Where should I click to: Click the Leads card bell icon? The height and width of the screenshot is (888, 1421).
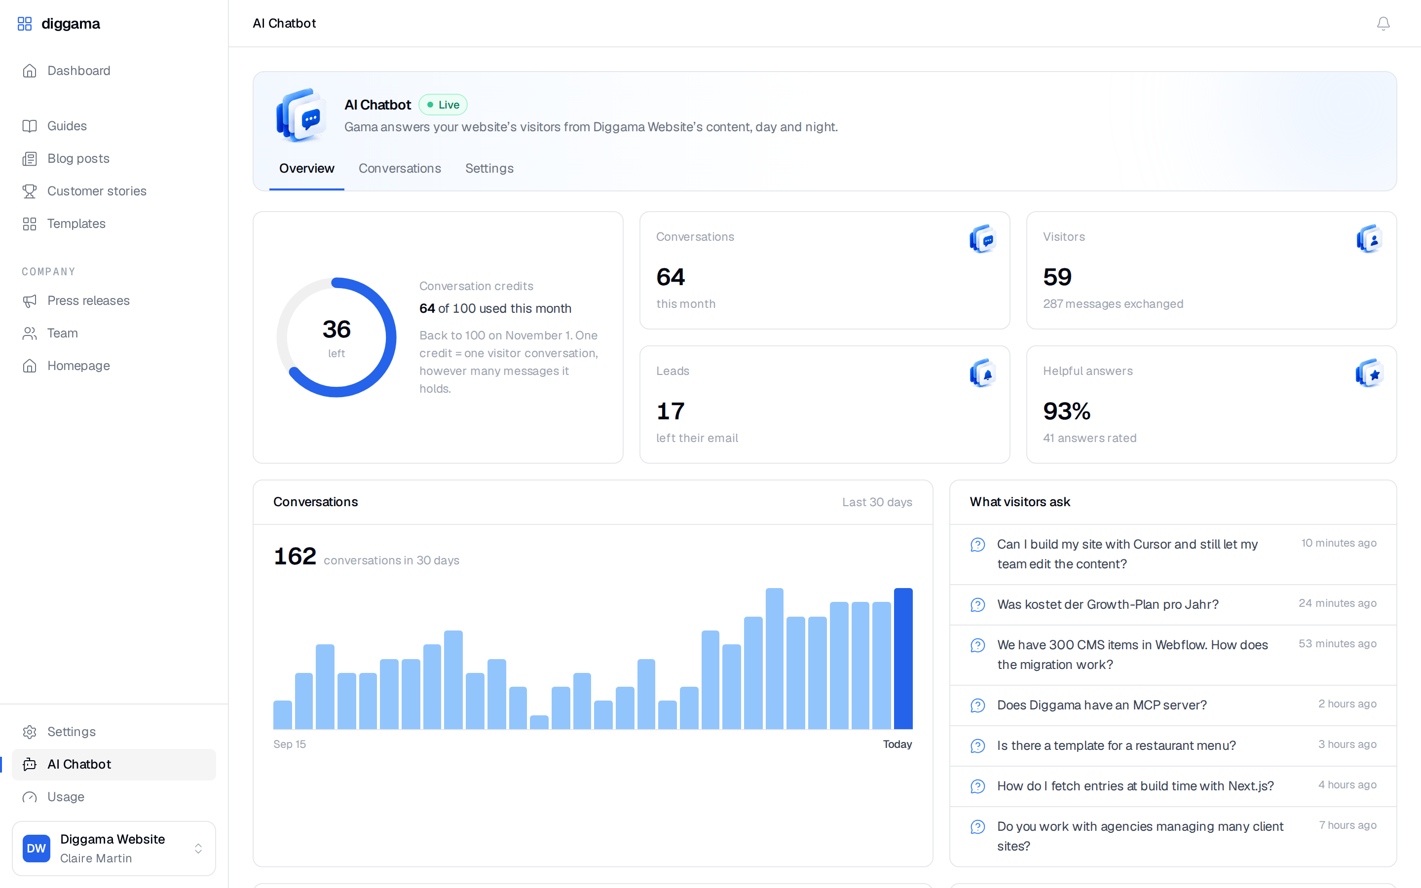point(982,373)
